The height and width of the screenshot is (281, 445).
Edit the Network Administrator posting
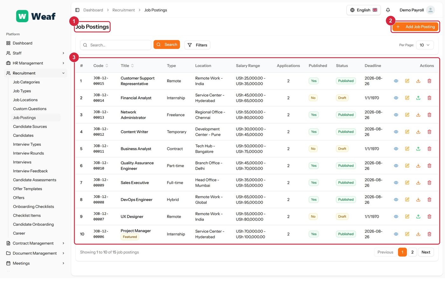[407, 115]
